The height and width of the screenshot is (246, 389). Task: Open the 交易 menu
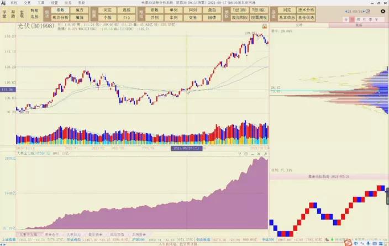[27, 3]
